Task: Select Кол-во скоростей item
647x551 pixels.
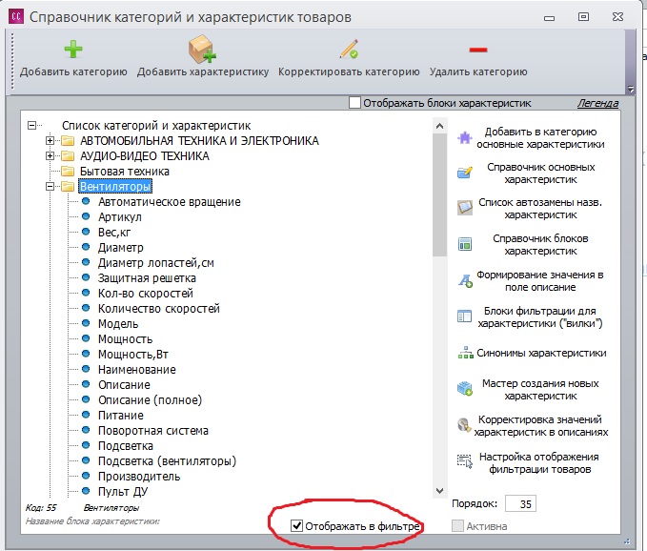Action: [146, 293]
